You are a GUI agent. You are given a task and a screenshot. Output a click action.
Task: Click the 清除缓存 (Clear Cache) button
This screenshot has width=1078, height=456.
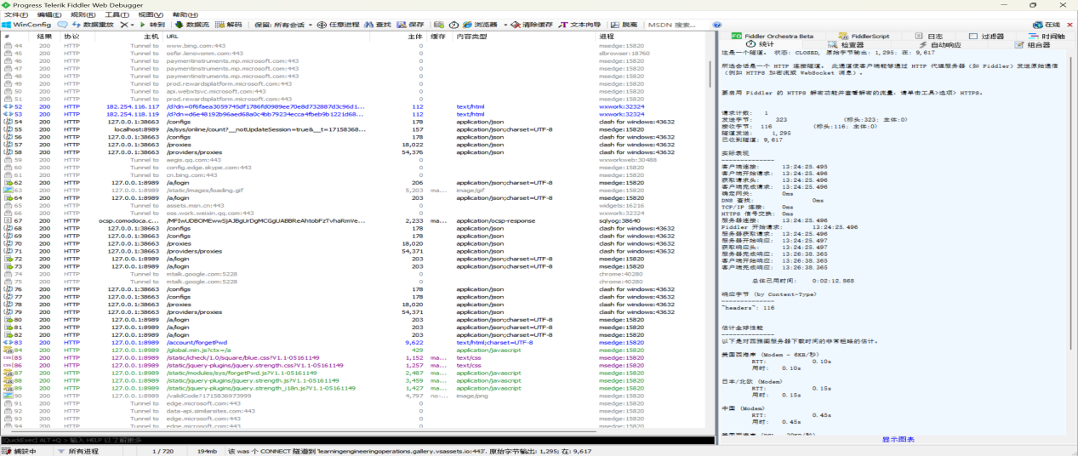(x=532, y=25)
